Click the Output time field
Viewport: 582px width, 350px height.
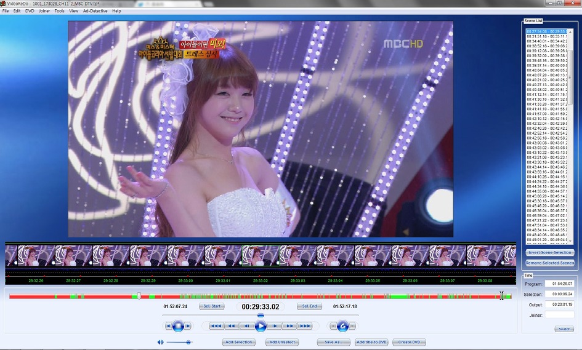[x=560, y=304]
